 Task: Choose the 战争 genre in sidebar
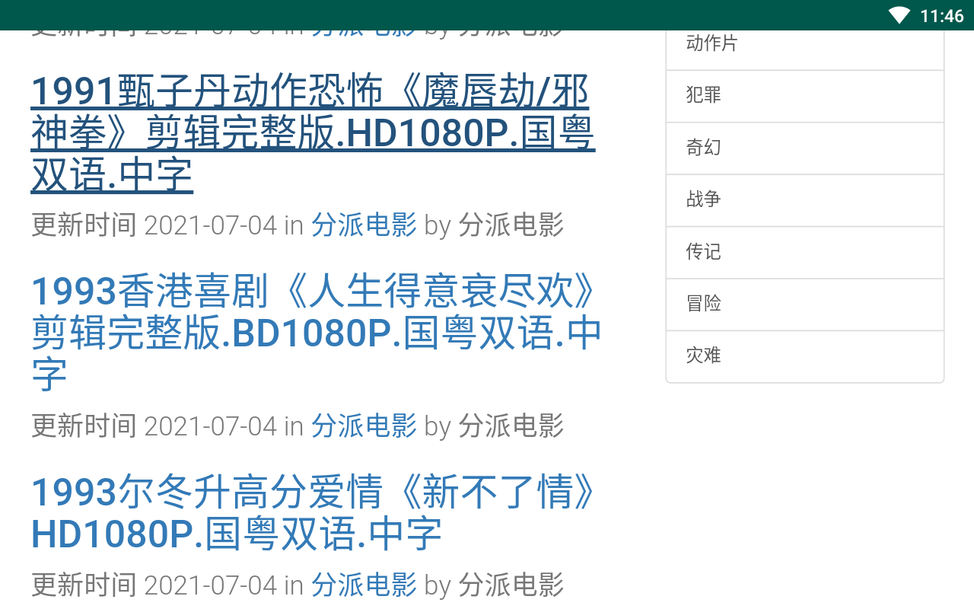pos(805,199)
